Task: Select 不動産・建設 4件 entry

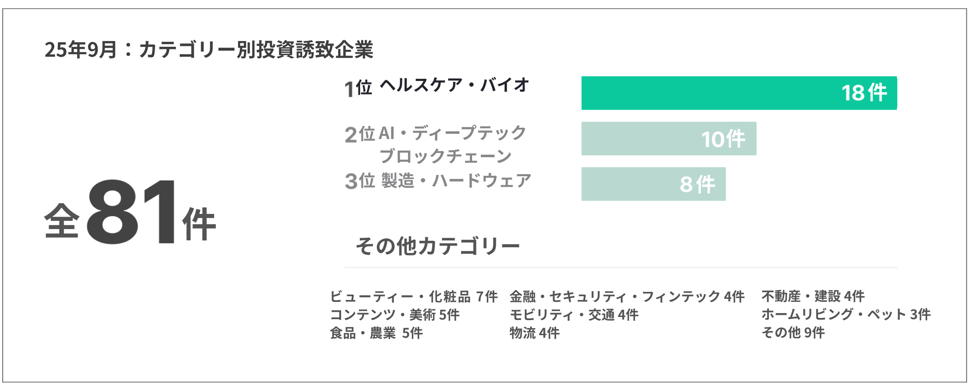Action: coord(813,296)
